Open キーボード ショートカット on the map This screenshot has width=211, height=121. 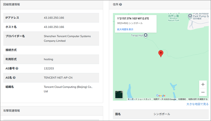click(139, 99)
